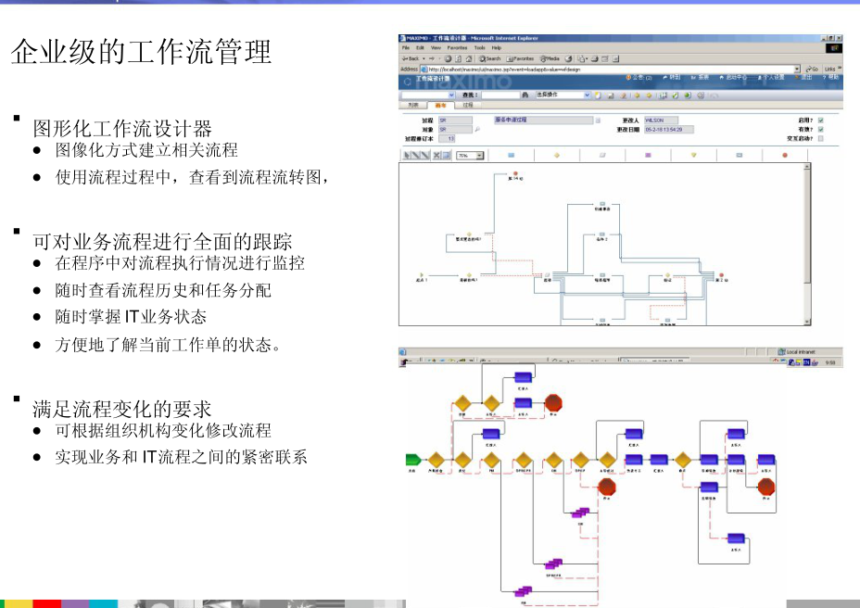This screenshot has width=860, height=608.
Task: Open the 选择操作 action dropdown
Action: (x=588, y=95)
